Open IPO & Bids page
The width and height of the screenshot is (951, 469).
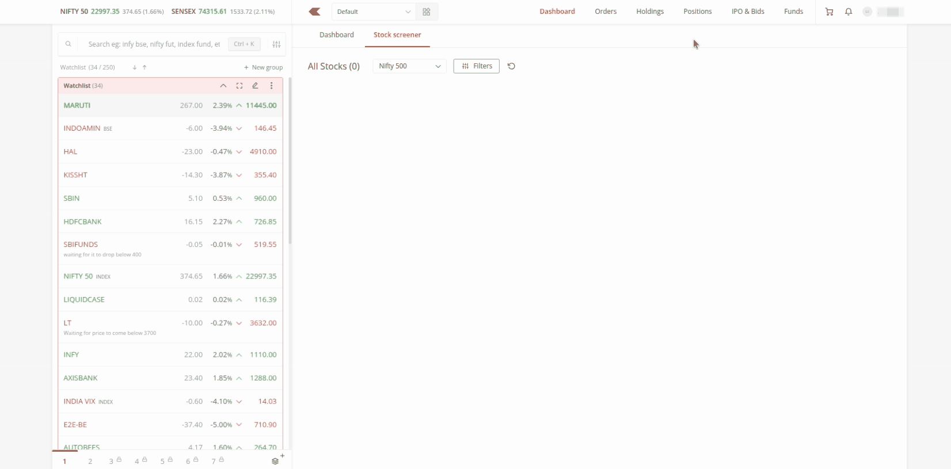748,12
